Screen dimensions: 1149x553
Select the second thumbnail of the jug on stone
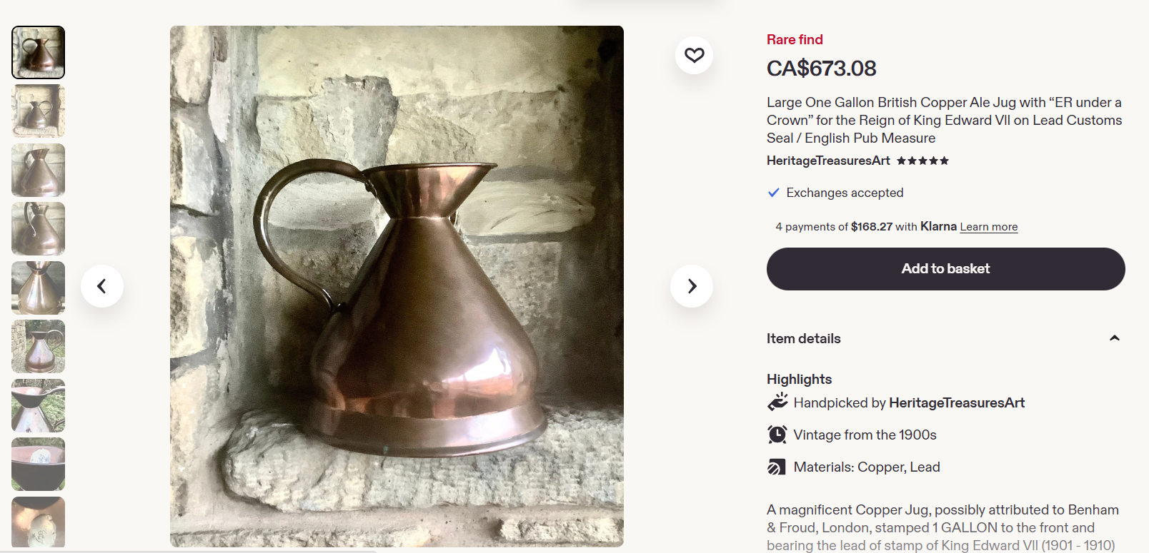pyautogui.click(x=39, y=111)
